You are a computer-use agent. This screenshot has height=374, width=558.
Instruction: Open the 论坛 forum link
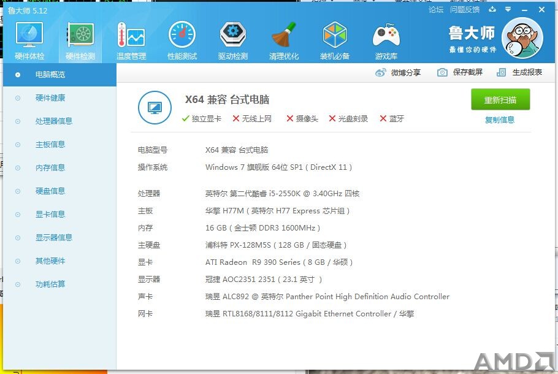[x=436, y=10]
